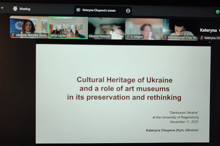Click the KC avatar badge

[78, 10]
